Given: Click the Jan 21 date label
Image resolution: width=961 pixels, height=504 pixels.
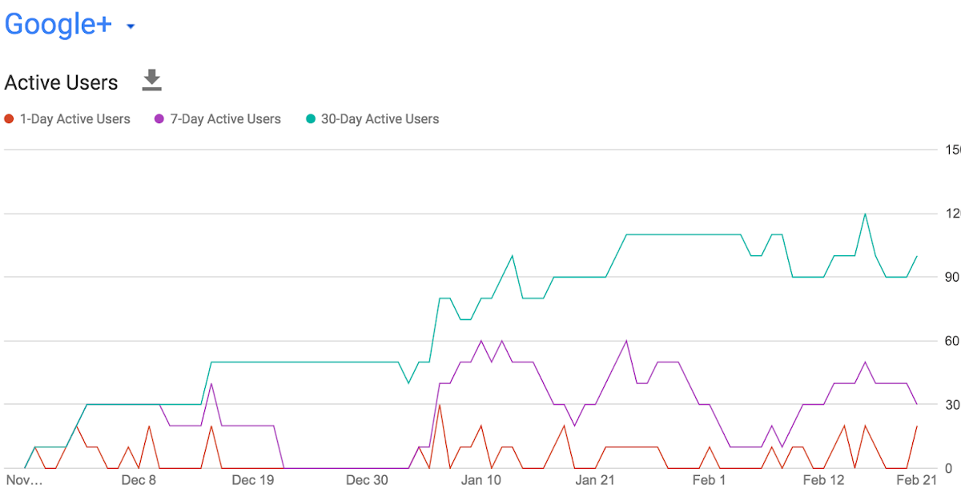Looking at the screenshot, I should pyautogui.click(x=595, y=480).
